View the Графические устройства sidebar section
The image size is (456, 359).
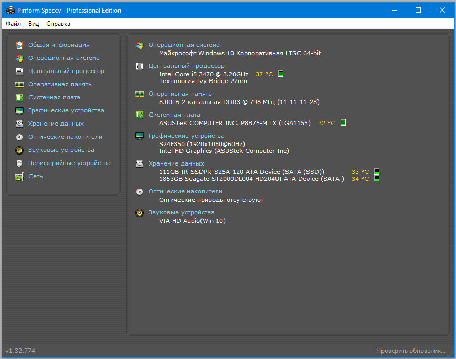pos(66,110)
